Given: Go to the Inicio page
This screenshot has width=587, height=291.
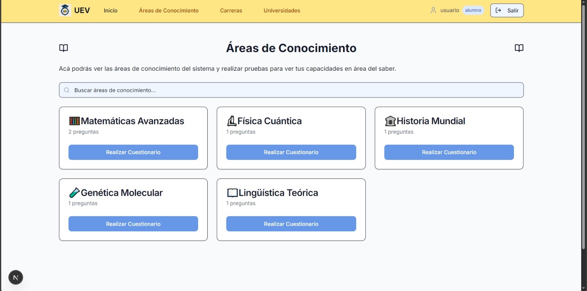Looking at the screenshot, I should pos(110,11).
